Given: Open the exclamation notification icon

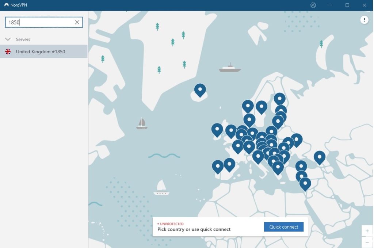Looking at the screenshot, I should click(364, 20).
